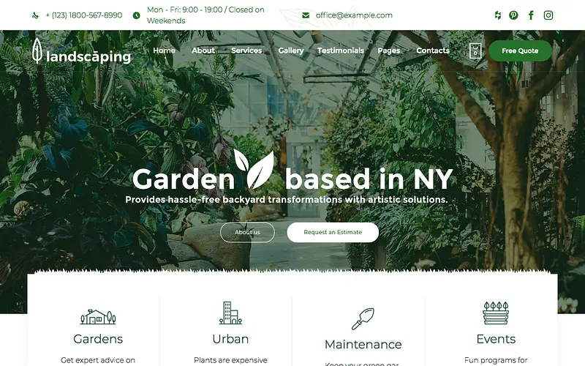Open the Instagram social icon

coord(548,15)
